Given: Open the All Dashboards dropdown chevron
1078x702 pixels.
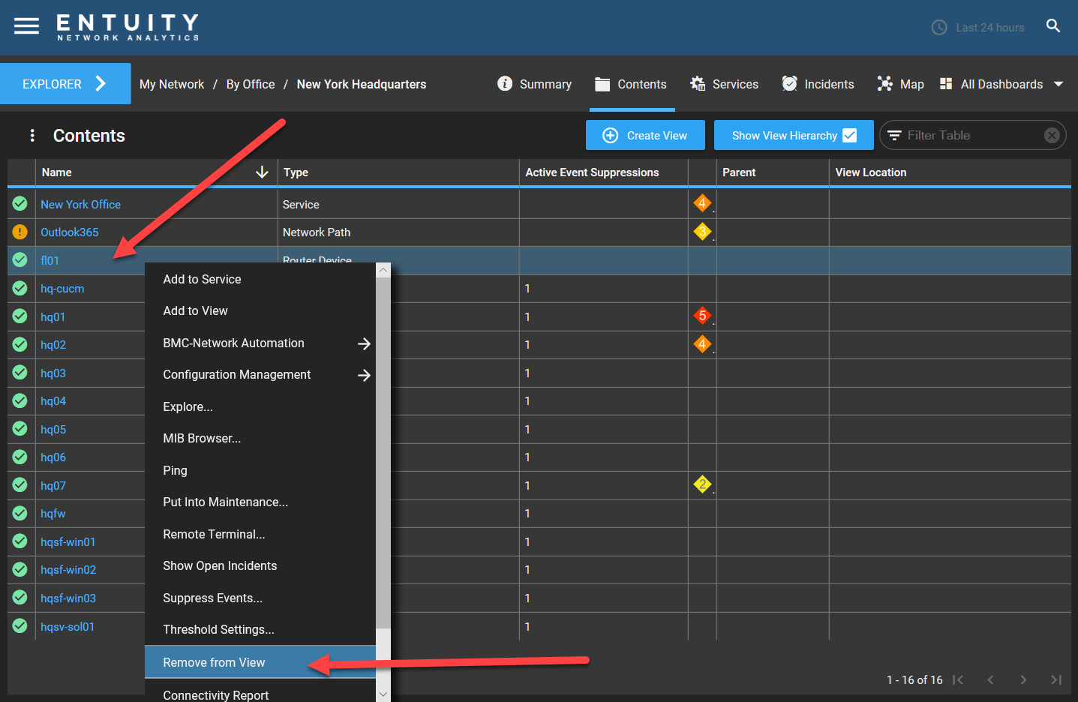Looking at the screenshot, I should [1058, 84].
